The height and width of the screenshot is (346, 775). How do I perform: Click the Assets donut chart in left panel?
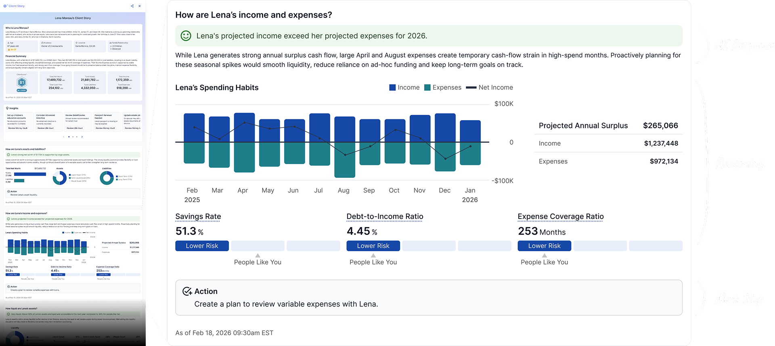[x=60, y=178]
